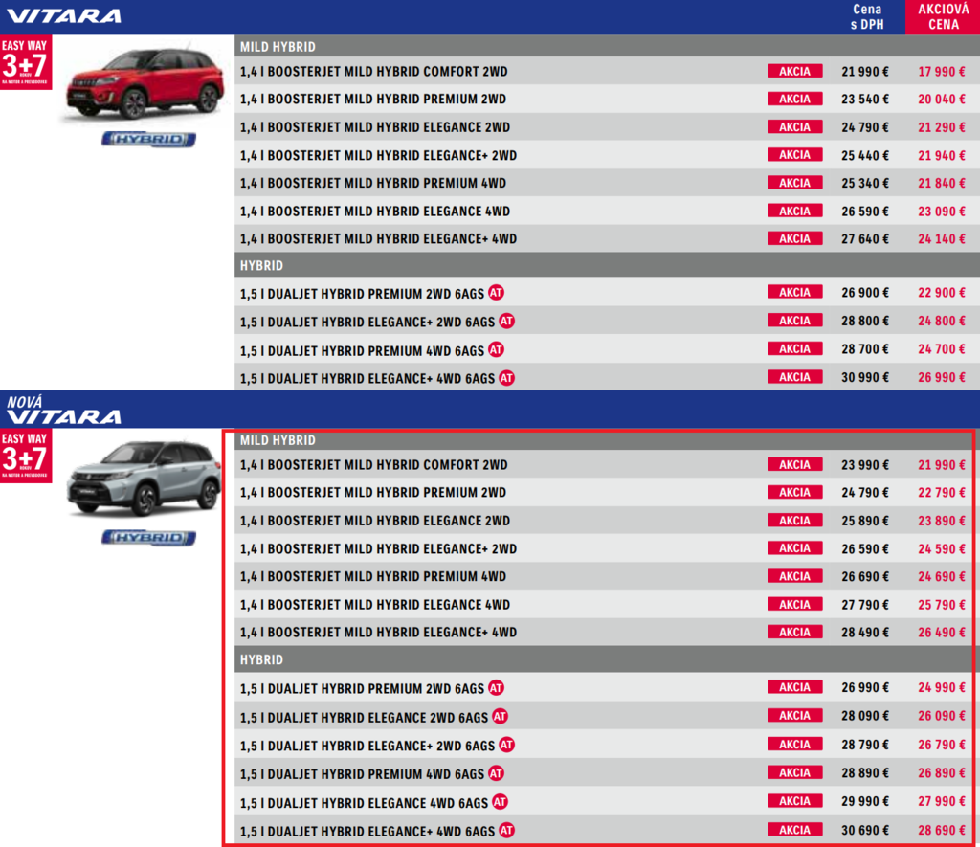Collapse the HYBRID section under the first Vitara
Screen dimensions: 980x847
click(261, 266)
